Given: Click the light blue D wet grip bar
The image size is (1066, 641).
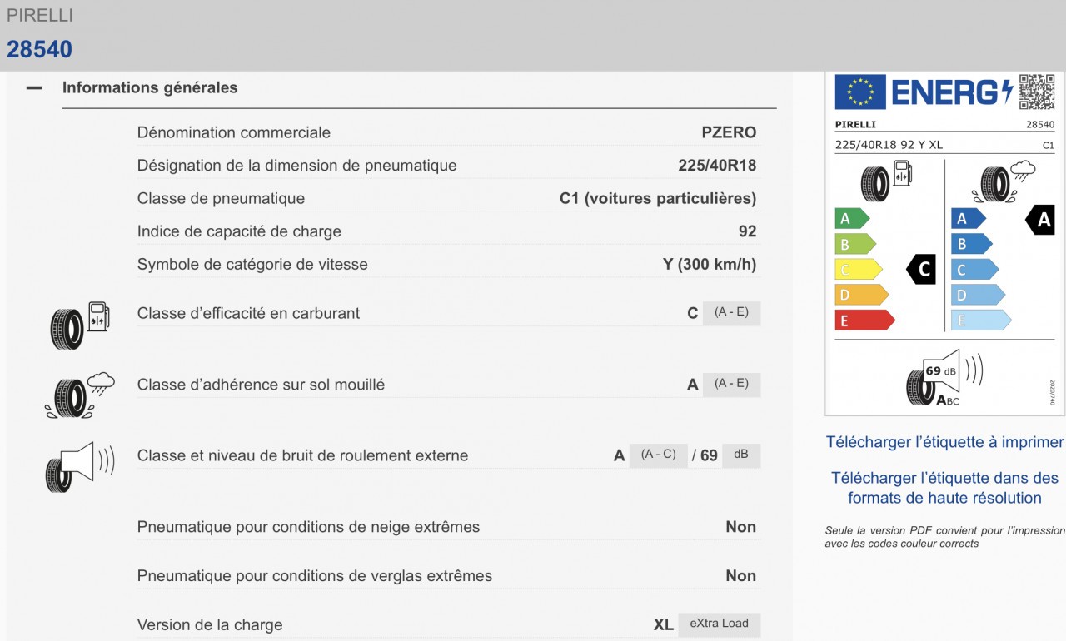Looking at the screenshot, I should pyautogui.click(x=979, y=295).
